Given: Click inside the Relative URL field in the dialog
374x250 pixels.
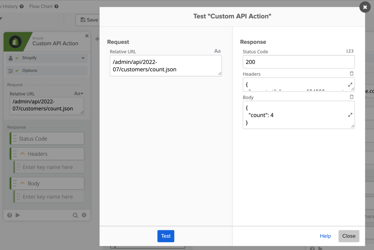Looking at the screenshot, I should (165, 65).
